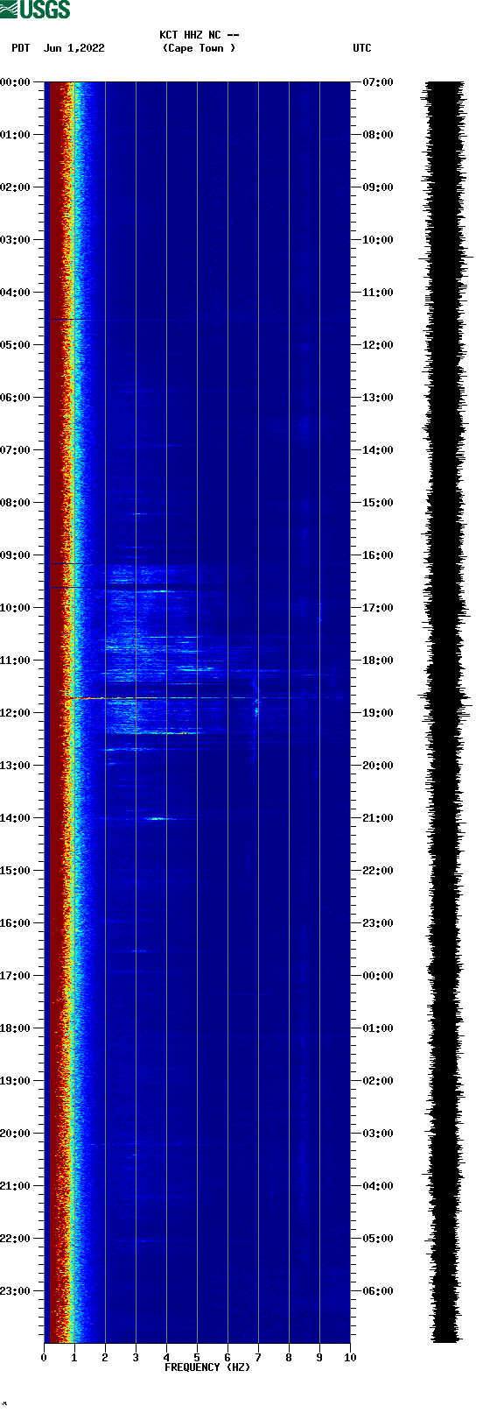Screen dimensions: 483x1413
Task: Click the seismogram waveform spike near 18:45 UTC
Action: tap(444, 698)
